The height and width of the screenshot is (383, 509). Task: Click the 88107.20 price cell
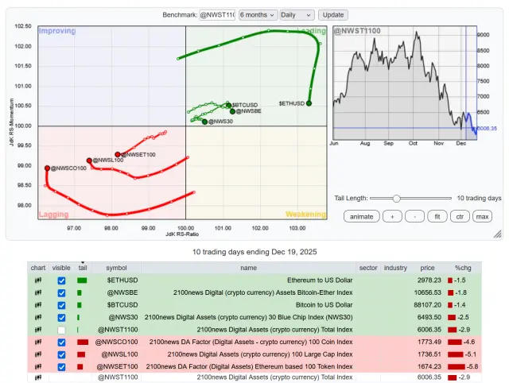[x=428, y=305]
